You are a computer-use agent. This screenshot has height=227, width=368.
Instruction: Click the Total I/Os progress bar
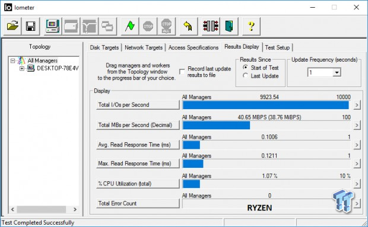click(267, 105)
